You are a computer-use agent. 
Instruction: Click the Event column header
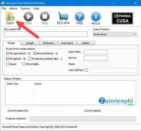click(38, 84)
